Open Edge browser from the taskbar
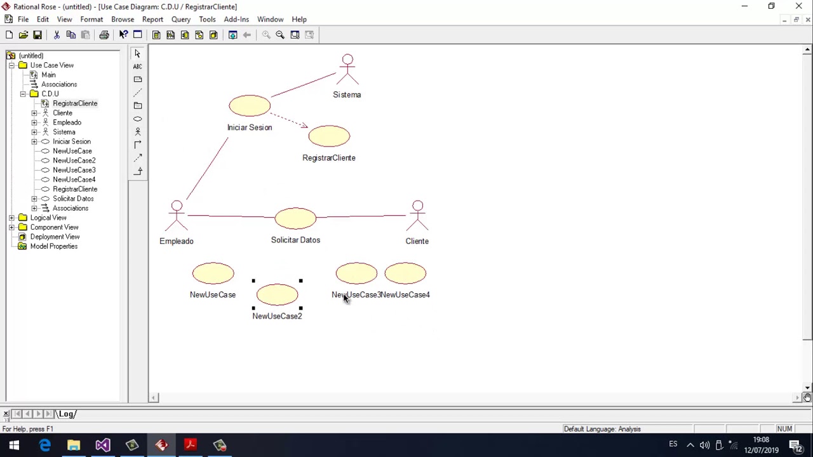The height and width of the screenshot is (457, 813). [44, 445]
